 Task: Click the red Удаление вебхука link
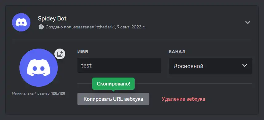(x=183, y=99)
